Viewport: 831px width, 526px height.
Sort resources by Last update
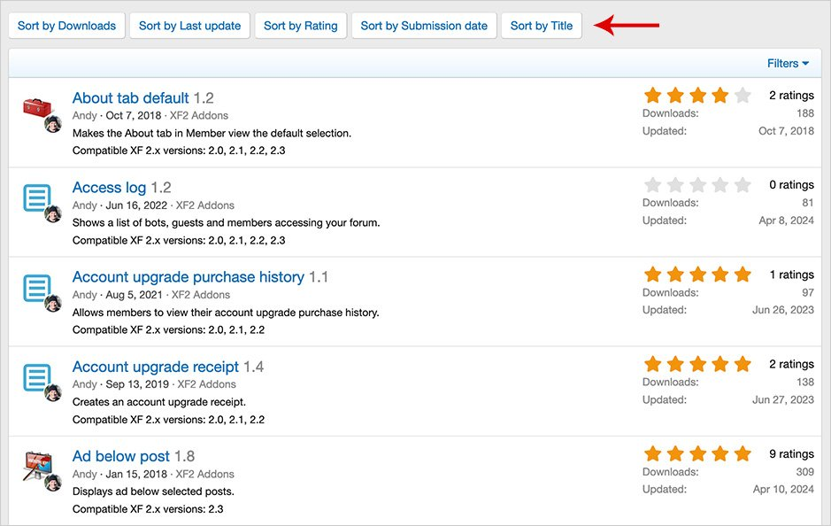[189, 26]
